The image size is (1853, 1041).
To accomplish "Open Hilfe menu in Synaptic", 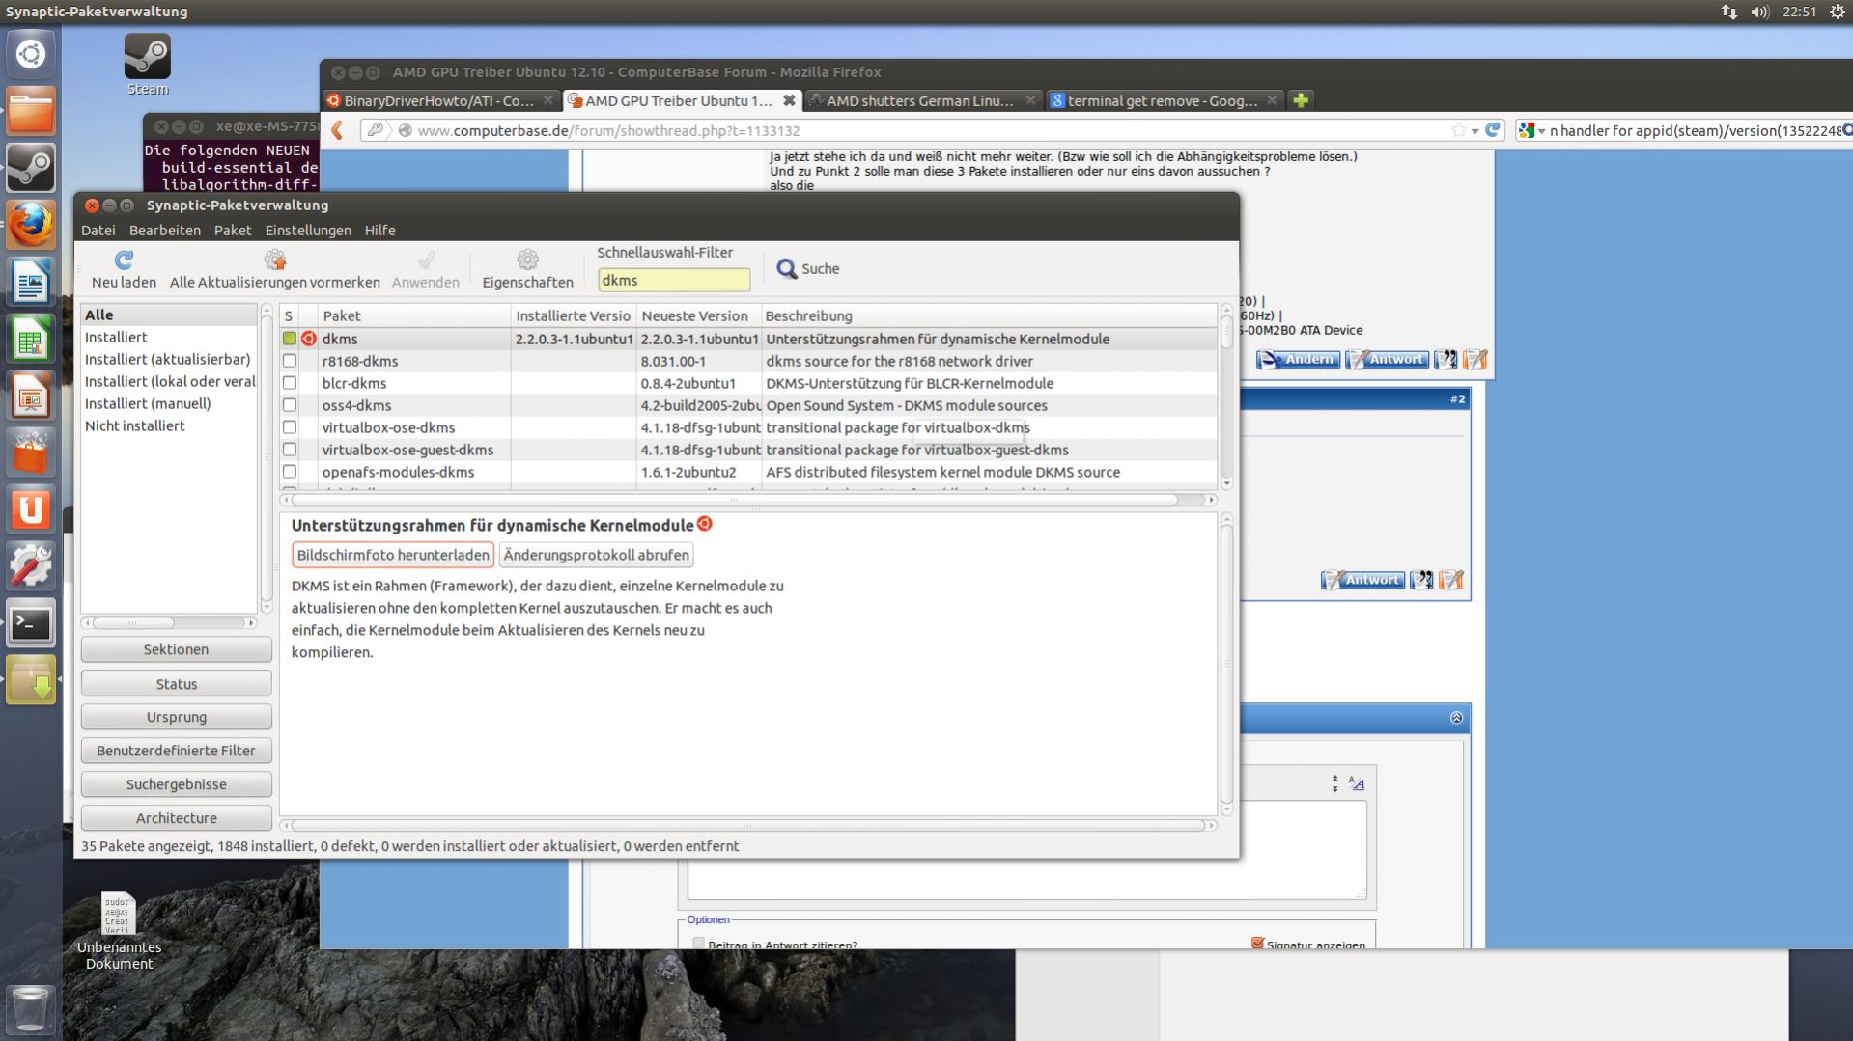I will [380, 231].
